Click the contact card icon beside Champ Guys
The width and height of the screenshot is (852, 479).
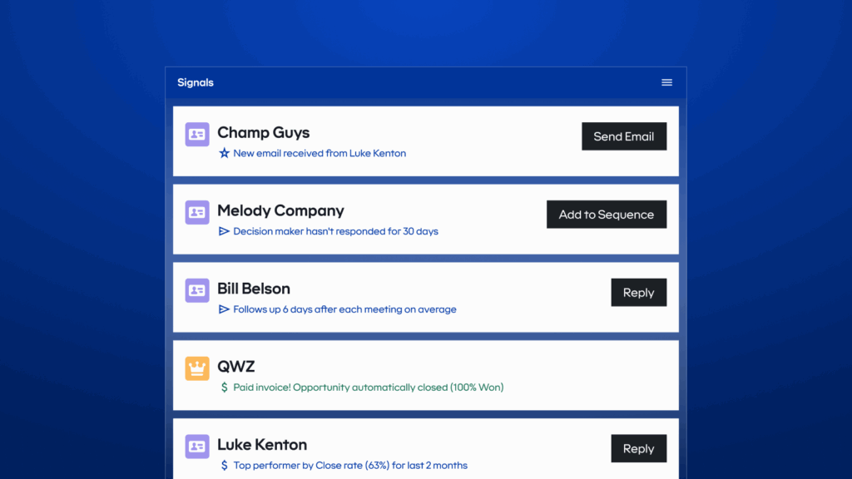click(196, 134)
